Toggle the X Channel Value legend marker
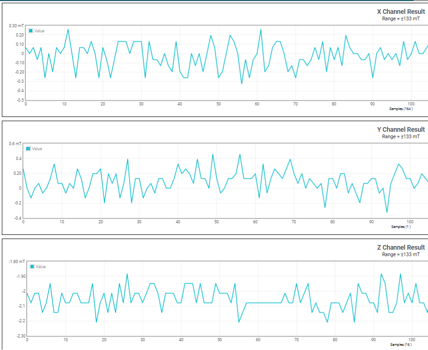 pos(31,31)
